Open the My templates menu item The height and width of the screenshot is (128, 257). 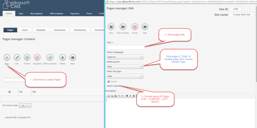coord(36,14)
